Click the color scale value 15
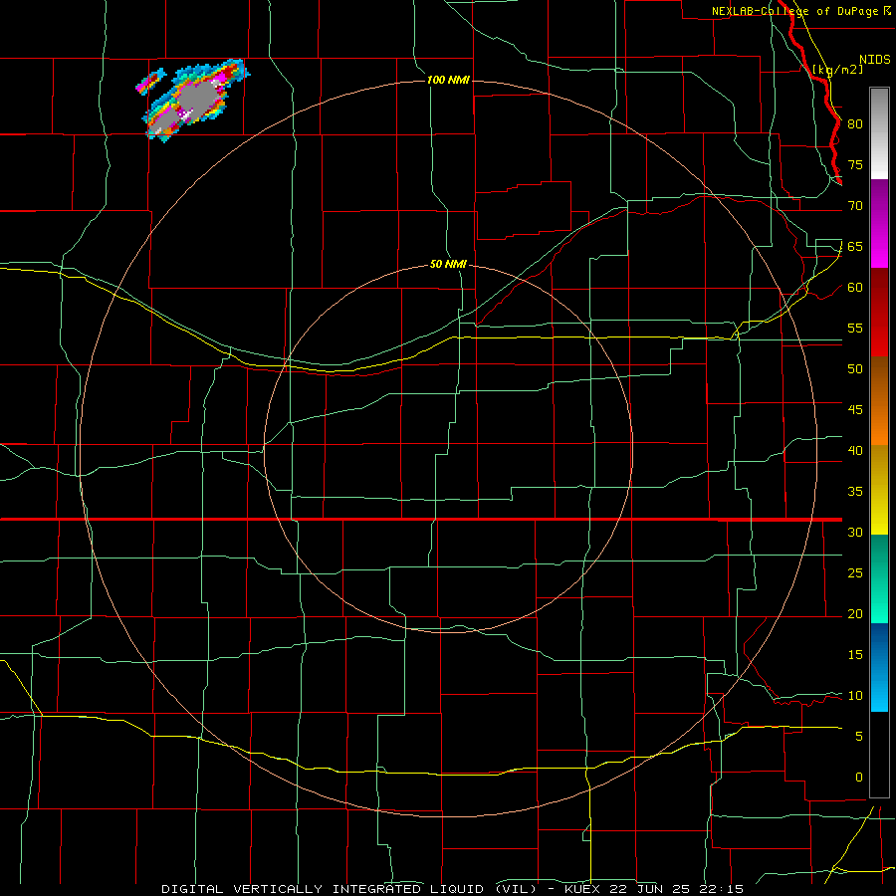Viewport: 896px width, 896px height. pos(855,655)
